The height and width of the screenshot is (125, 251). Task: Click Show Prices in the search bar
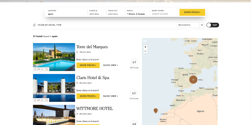coord(192,12)
